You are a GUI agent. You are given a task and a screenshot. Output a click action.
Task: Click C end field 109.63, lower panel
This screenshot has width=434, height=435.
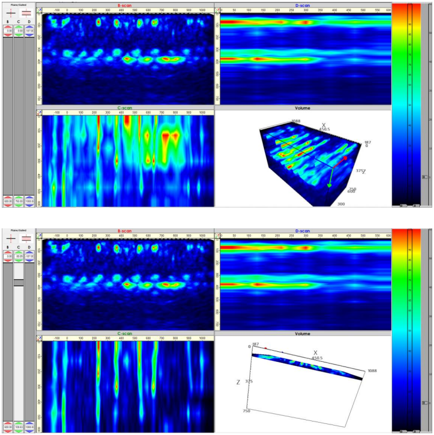tap(19, 427)
